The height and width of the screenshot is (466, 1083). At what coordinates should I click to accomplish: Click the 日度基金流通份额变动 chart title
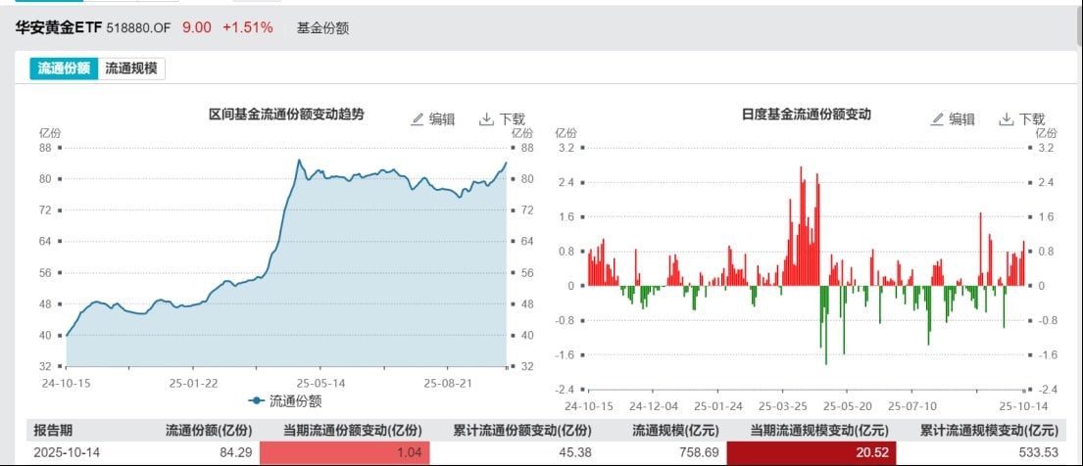[807, 115]
